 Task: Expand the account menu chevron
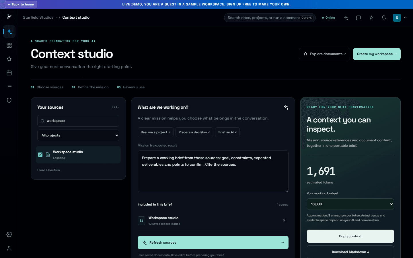coord(405,18)
